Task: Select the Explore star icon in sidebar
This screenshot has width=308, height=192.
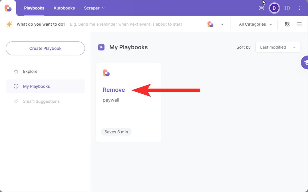Action: [x=16, y=71]
